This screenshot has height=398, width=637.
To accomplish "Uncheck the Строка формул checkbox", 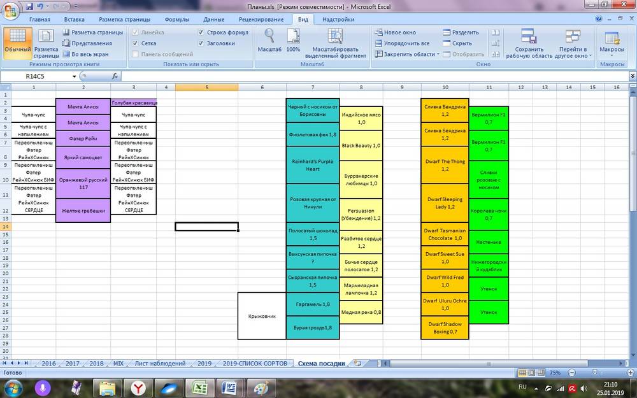I will click(201, 32).
